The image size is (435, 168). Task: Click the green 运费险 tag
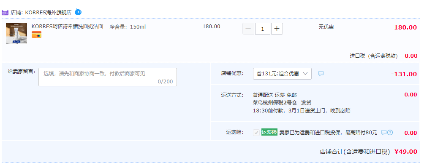[x=269, y=132]
